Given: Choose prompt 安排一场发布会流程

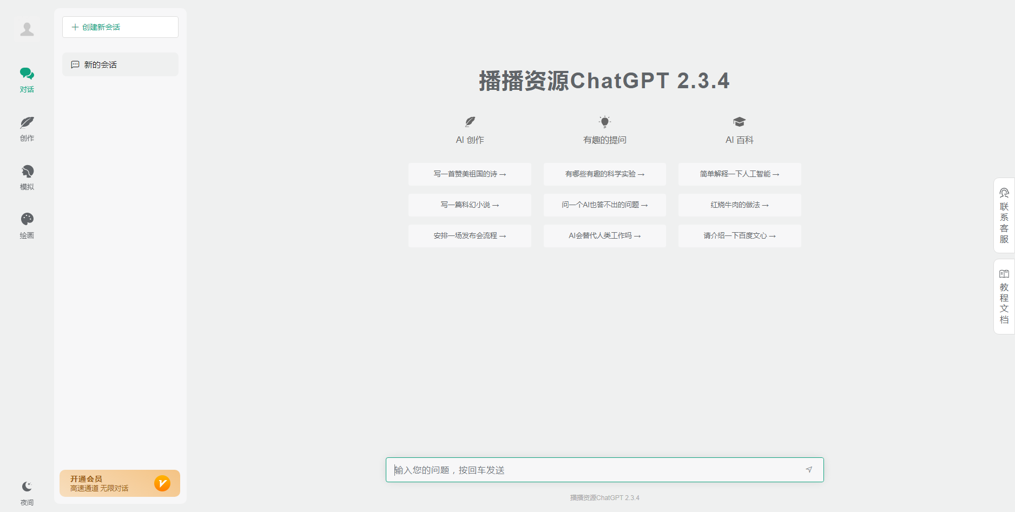Looking at the screenshot, I should pyautogui.click(x=470, y=236).
